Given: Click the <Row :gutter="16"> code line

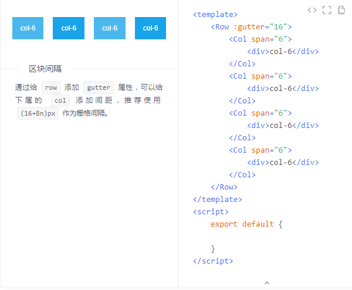Looking at the screenshot, I should pyautogui.click(x=251, y=27).
